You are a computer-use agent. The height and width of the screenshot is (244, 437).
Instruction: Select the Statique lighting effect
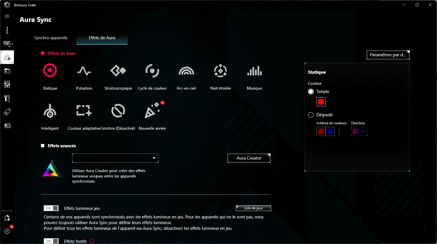coord(50,71)
